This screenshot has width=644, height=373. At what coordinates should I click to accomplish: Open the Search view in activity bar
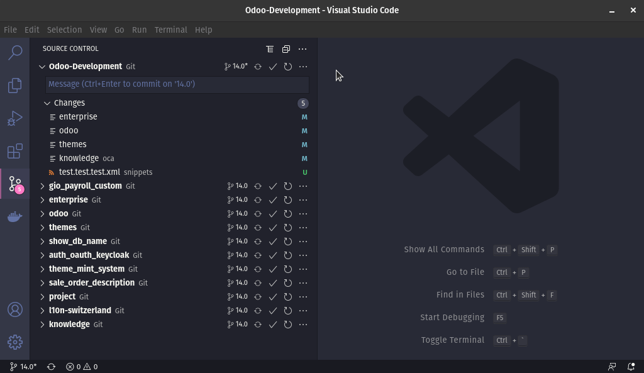[x=15, y=52]
